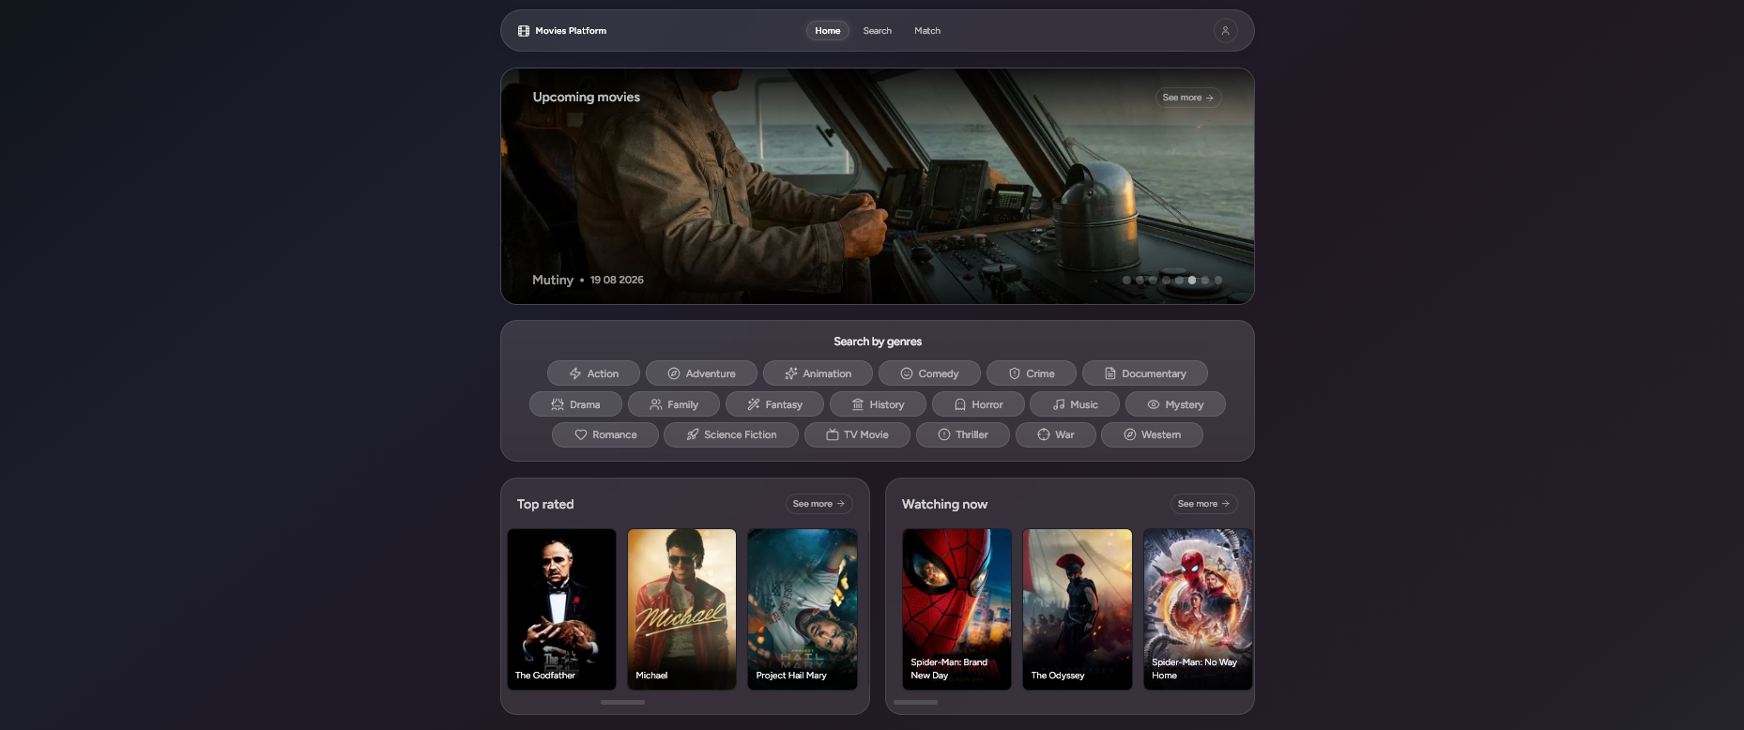The width and height of the screenshot is (1744, 730).
Task: Click the Top rated heading
Action: [545, 504]
